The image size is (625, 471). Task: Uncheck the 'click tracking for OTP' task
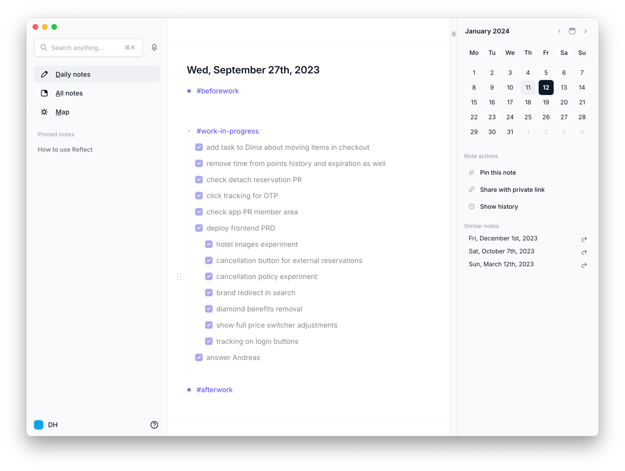click(199, 196)
